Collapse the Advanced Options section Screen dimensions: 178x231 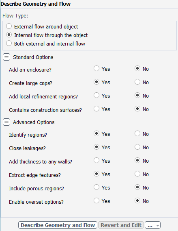pyautogui.click(x=6, y=122)
